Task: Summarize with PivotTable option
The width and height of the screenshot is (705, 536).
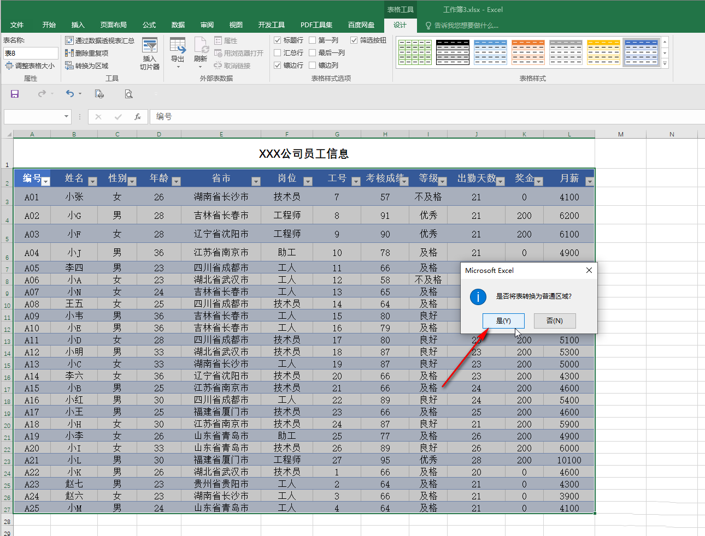Action: click(100, 40)
